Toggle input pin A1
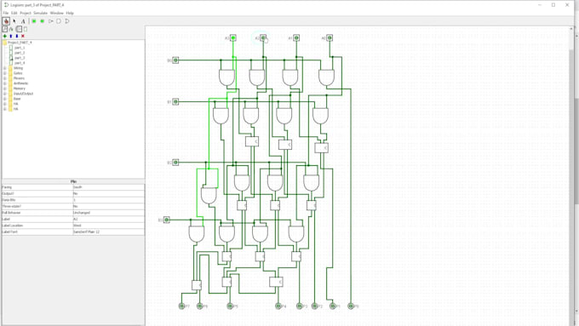 click(x=296, y=37)
